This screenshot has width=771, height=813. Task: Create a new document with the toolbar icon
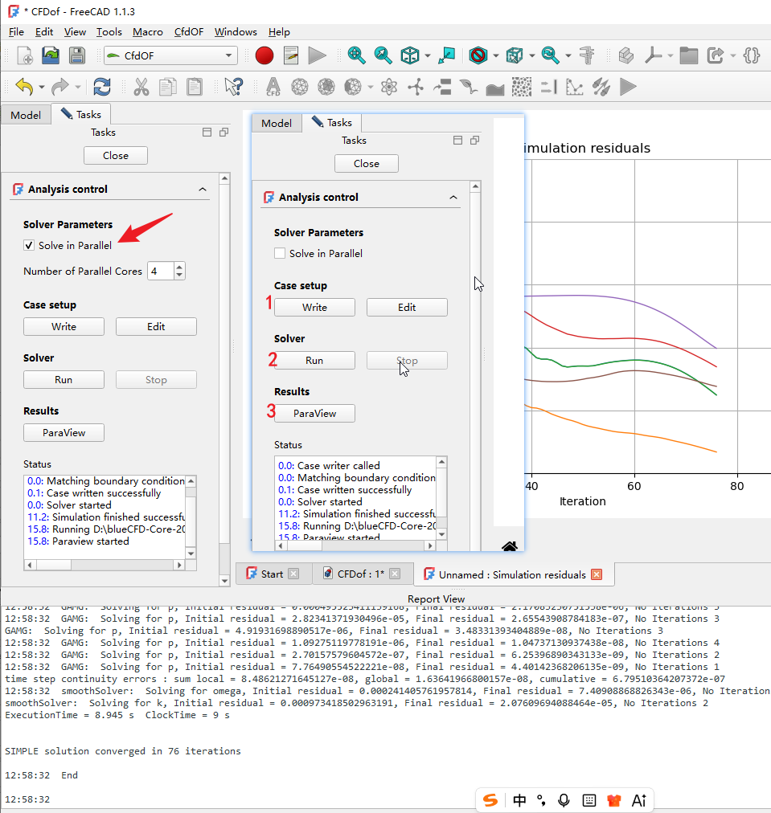(25, 55)
